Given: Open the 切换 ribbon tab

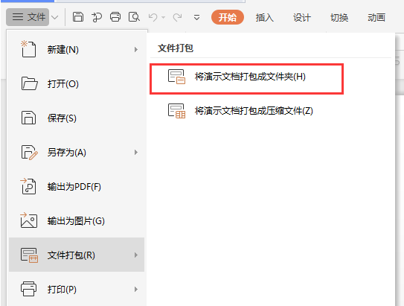Looking at the screenshot, I should click(339, 17).
